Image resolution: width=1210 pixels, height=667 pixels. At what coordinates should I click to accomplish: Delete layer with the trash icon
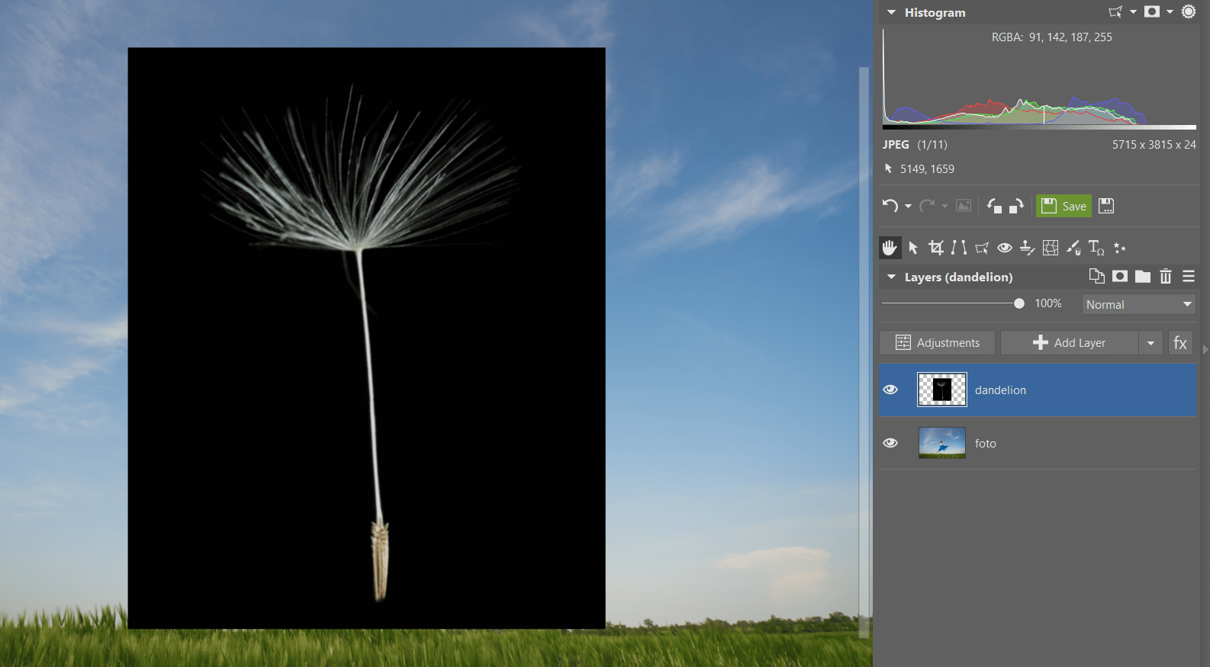click(x=1165, y=277)
